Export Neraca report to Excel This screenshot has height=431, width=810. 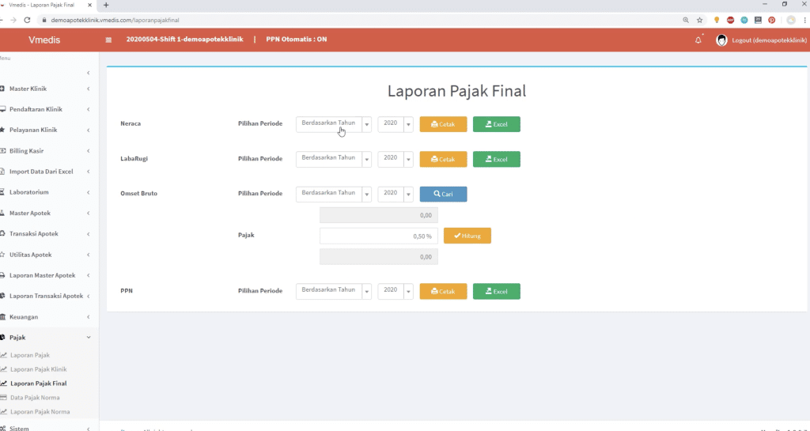(497, 124)
